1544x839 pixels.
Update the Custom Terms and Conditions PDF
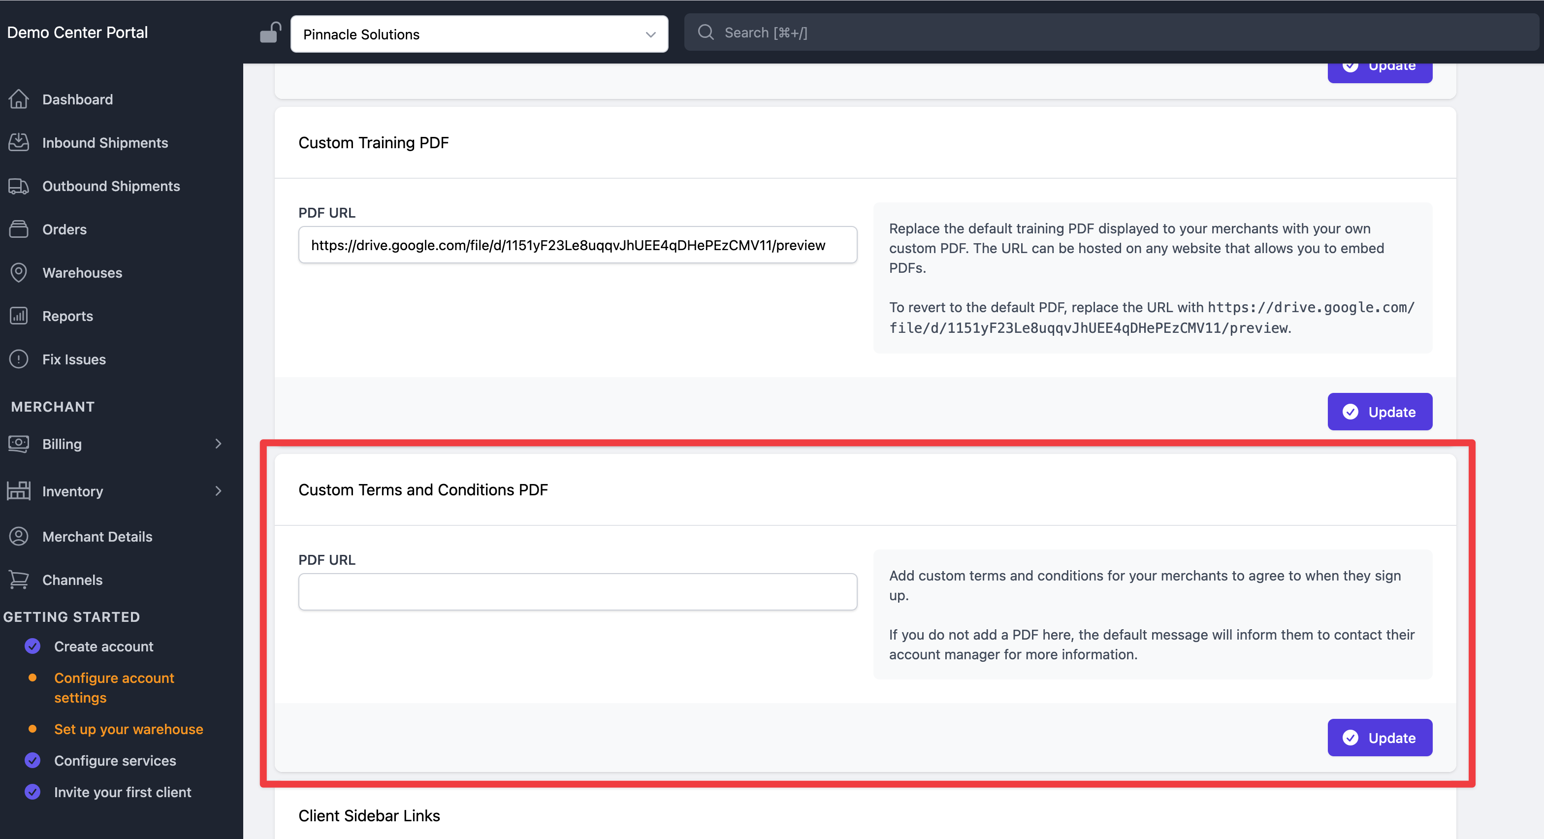click(x=1379, y=738)
